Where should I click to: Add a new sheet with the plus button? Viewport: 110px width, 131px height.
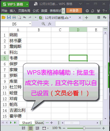coord(51,123)
